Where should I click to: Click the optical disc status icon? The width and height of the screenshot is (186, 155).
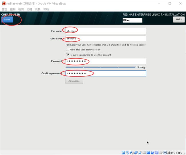coord(128,152)
